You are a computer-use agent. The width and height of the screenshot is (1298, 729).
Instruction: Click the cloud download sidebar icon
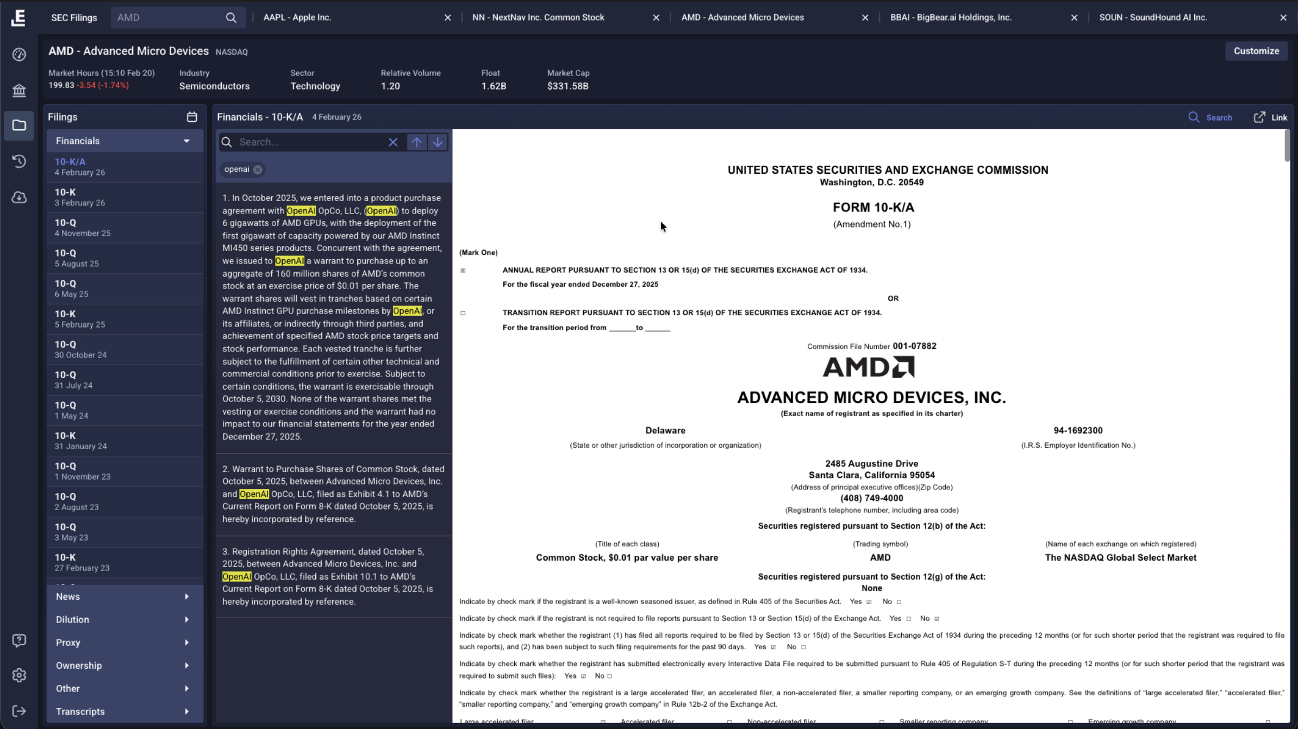point(19,197)
